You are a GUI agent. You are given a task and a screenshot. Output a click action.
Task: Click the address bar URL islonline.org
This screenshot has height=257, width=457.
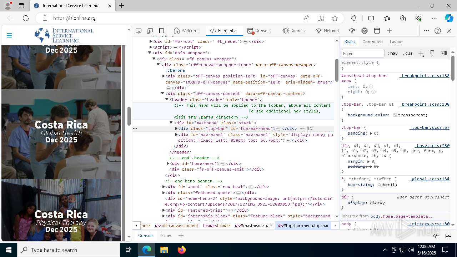[74, 18]
